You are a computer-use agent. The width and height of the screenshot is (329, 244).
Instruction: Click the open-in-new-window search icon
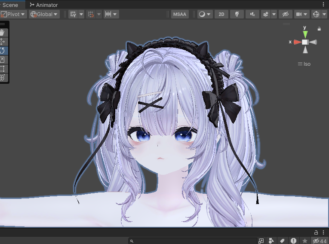[x=261, y=241]
